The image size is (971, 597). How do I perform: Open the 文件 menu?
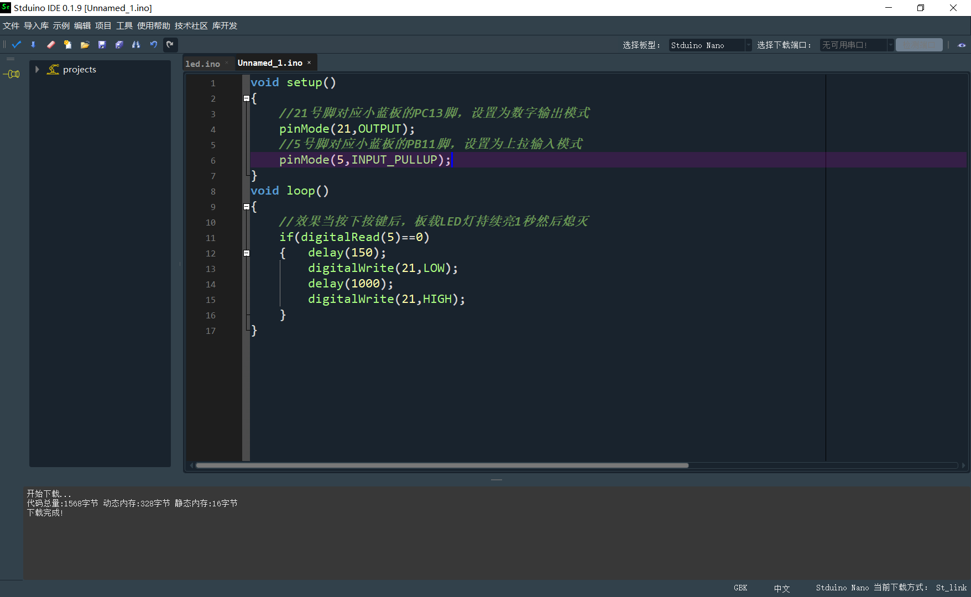11,26
